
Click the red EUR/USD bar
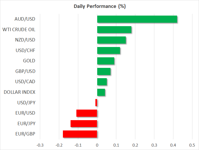(x=87, y=113)
